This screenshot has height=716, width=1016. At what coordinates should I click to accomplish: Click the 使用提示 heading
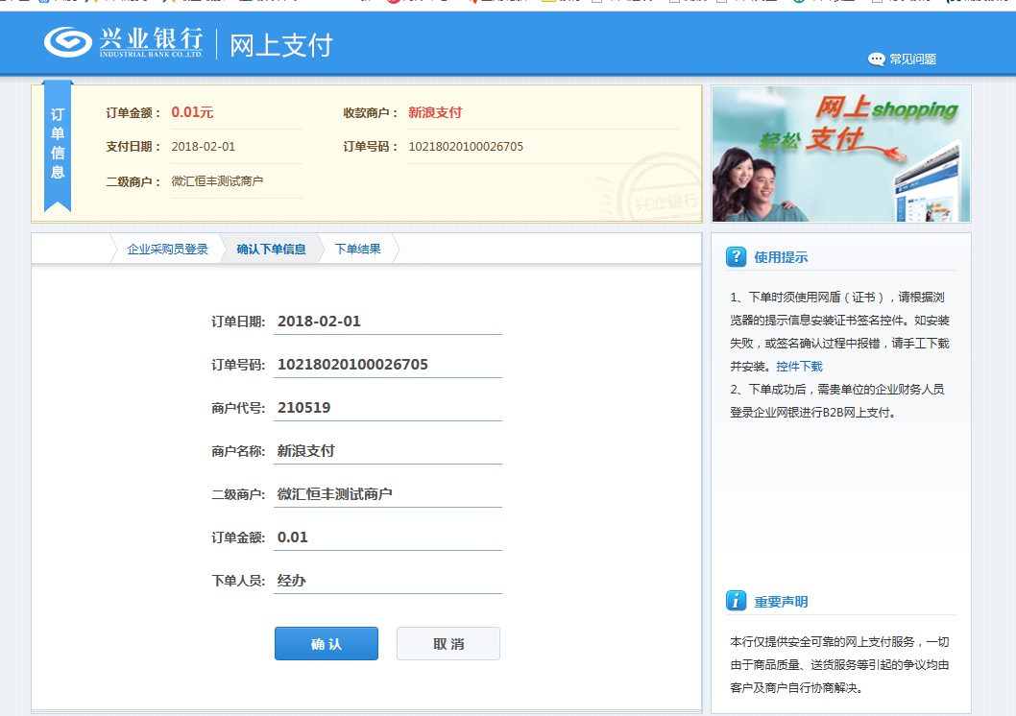pyautogui.click(x=781, y=257)
